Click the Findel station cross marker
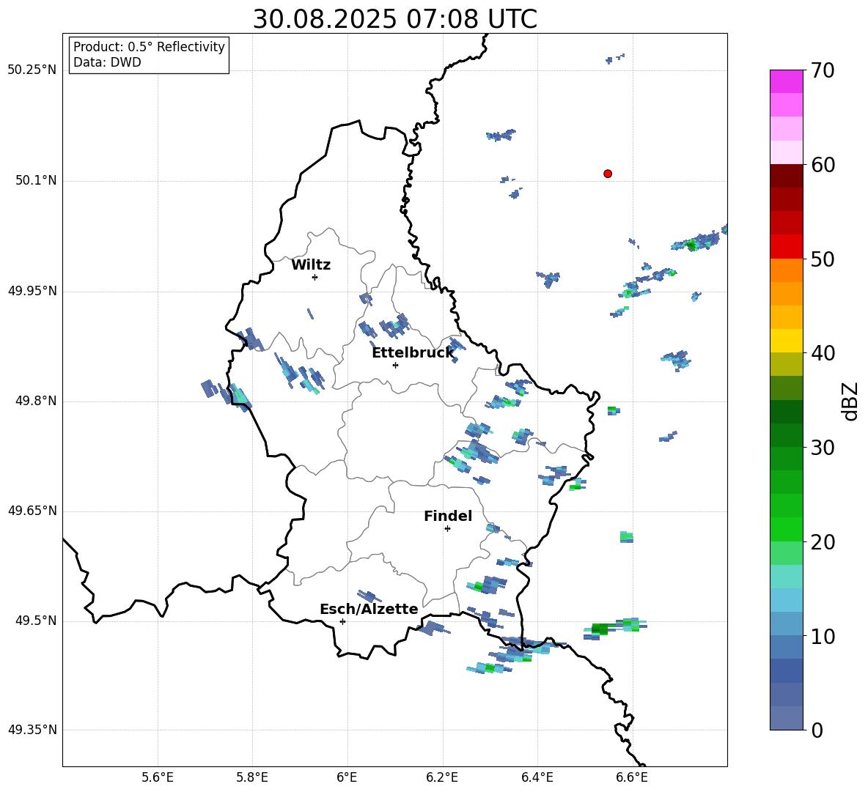Viewport: 868px width, 792px height. pyautogui.click(x=447, y=529)
